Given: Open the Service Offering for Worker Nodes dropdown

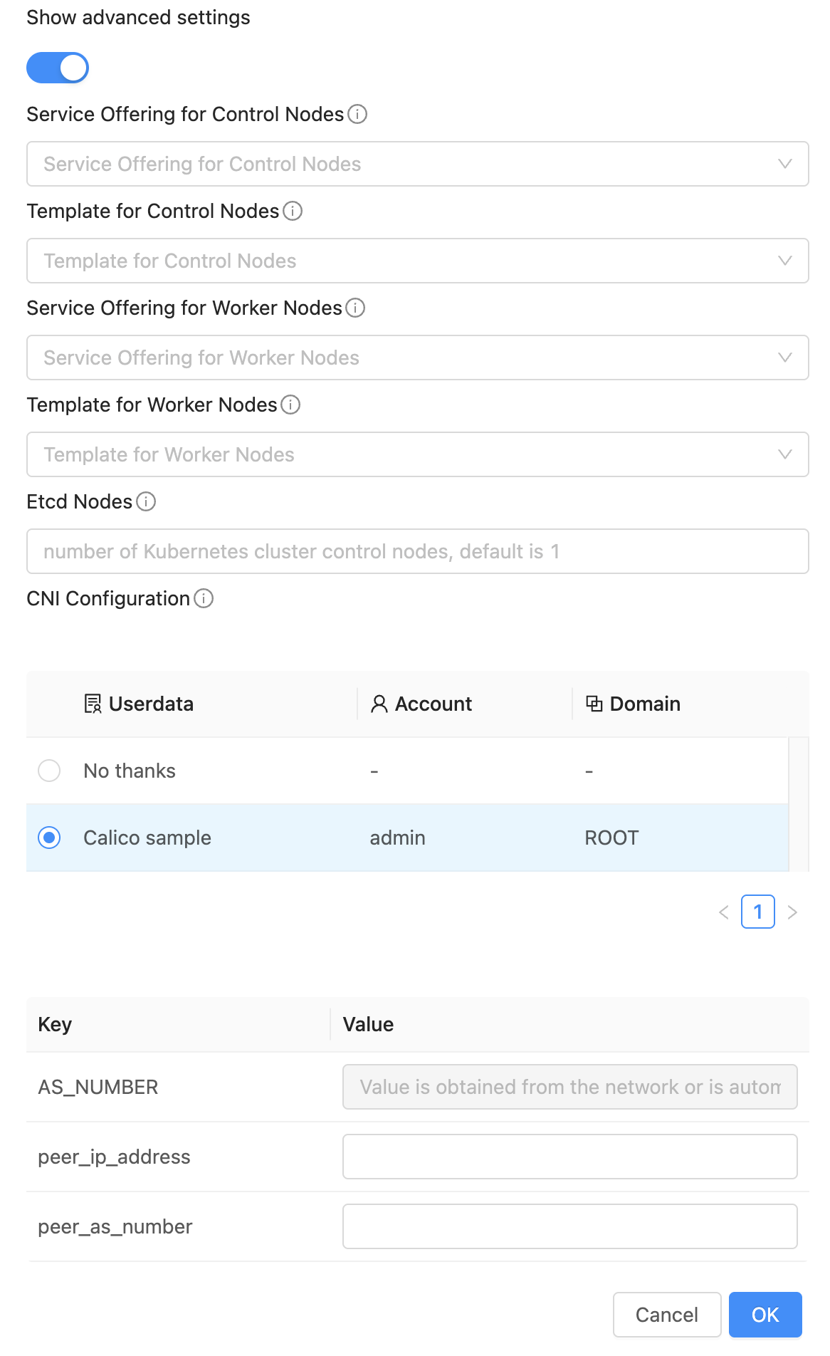Looking at the screenshot, I should [418, 358].
